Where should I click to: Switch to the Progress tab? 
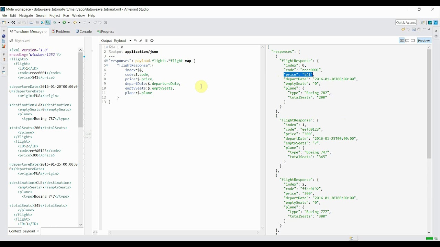coord(105,32)
